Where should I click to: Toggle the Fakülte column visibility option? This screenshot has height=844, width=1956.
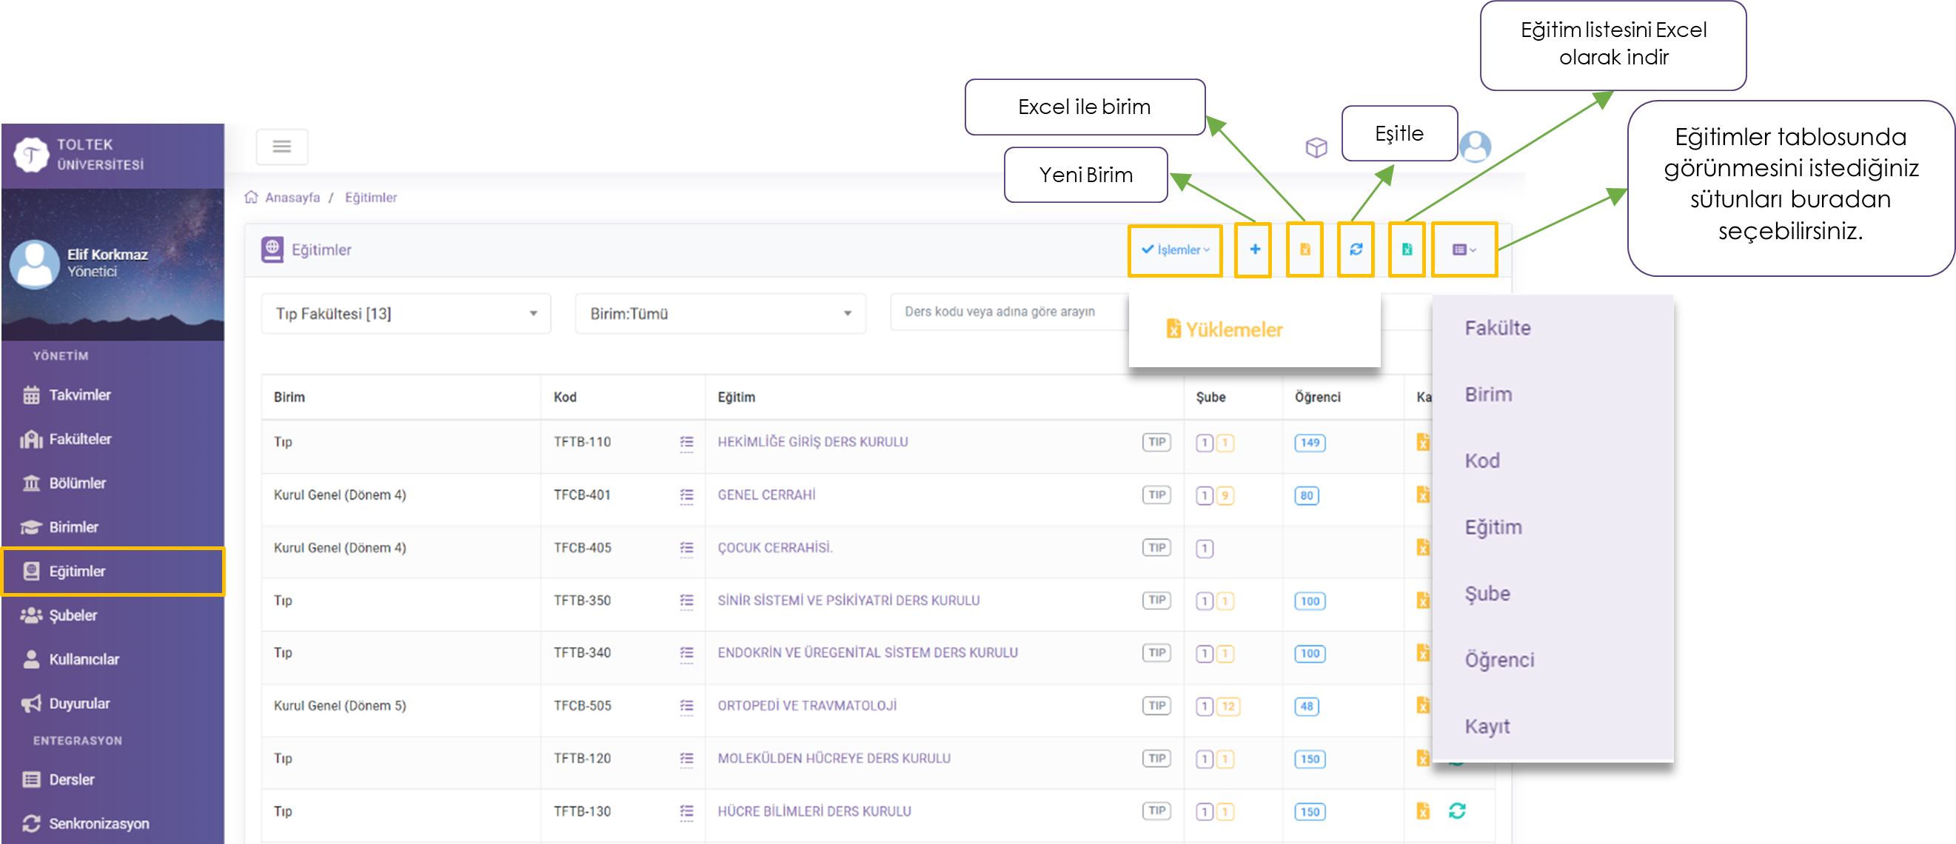[x=1498, y=328]
